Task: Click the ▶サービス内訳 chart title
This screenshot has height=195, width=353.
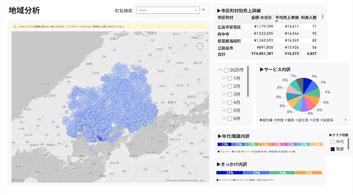Action: pyautogui.click(x=275, y=69)
